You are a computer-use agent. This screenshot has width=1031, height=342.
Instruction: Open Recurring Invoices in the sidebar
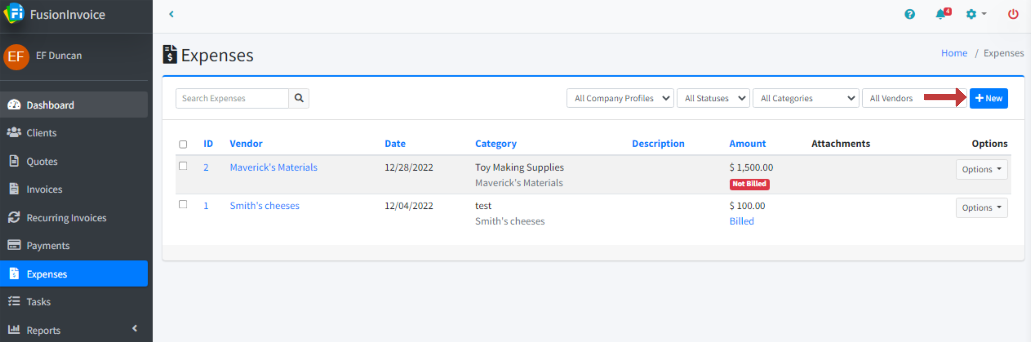(66, 218)
